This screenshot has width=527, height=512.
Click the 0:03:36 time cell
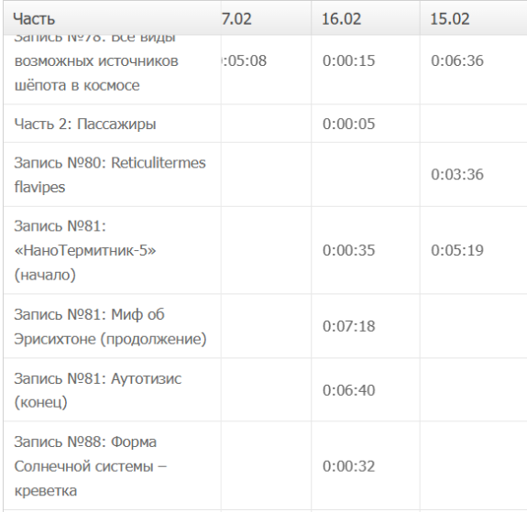click(x=457, y=174)
